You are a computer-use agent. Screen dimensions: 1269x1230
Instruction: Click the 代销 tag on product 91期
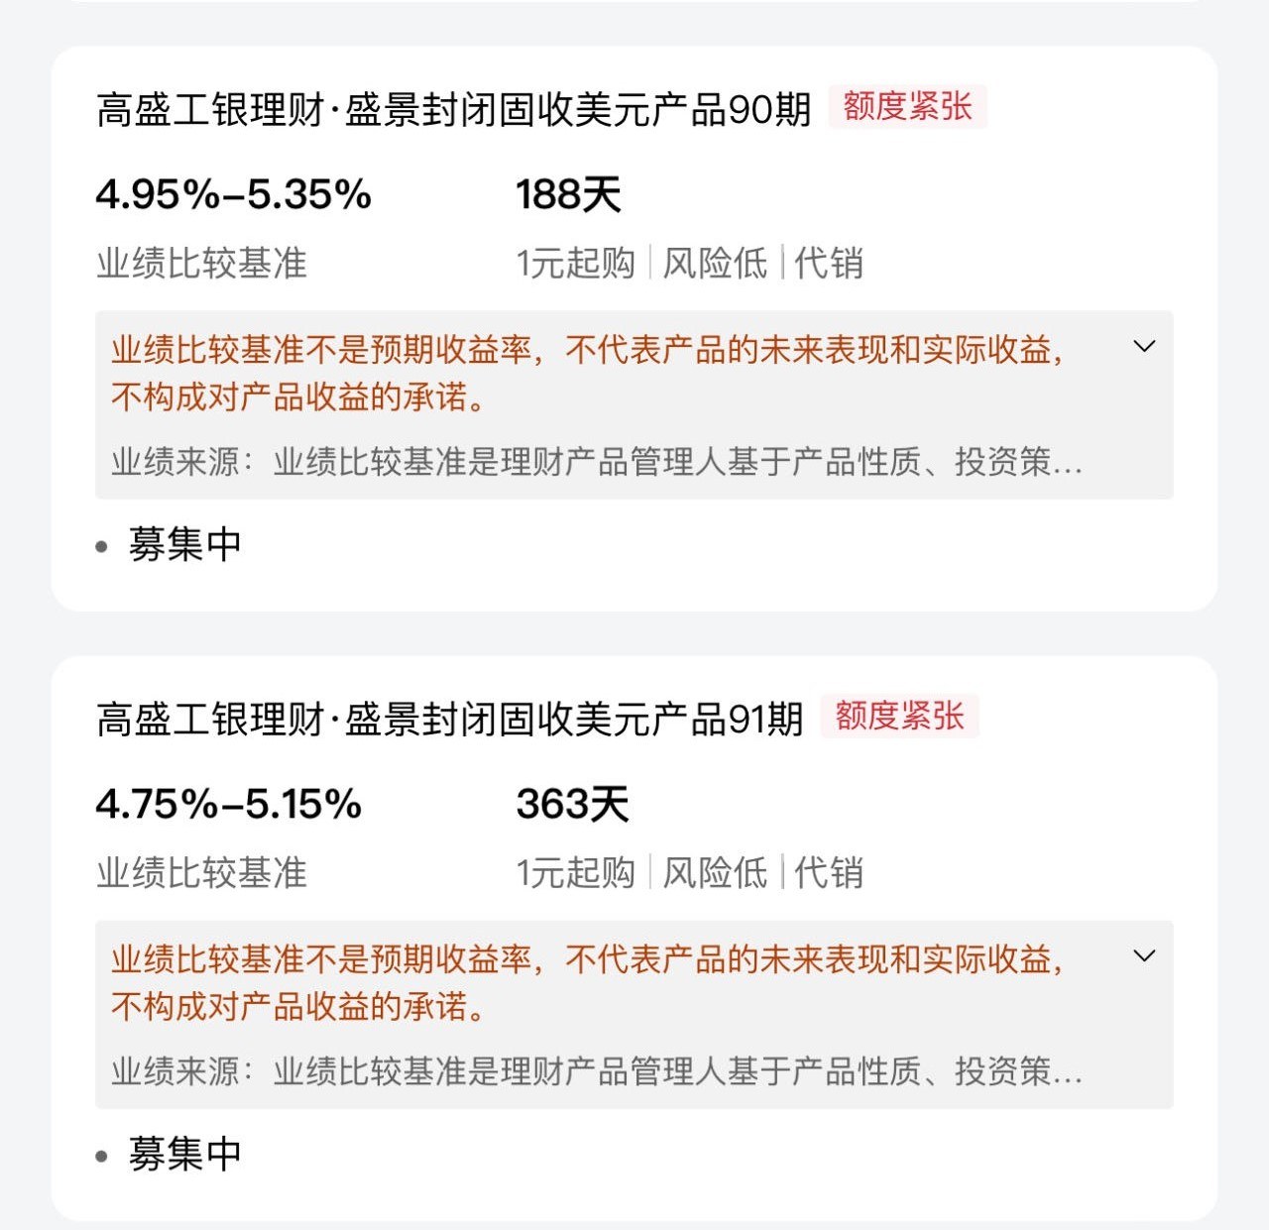pos(831,873)
